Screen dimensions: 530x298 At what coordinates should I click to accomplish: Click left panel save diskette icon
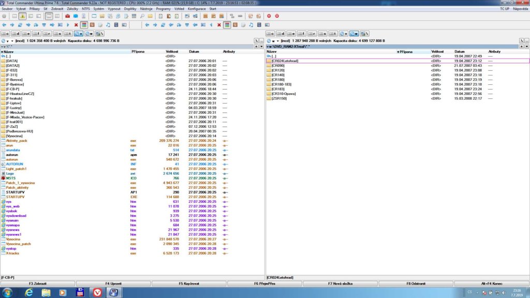[x=116, y=25]
